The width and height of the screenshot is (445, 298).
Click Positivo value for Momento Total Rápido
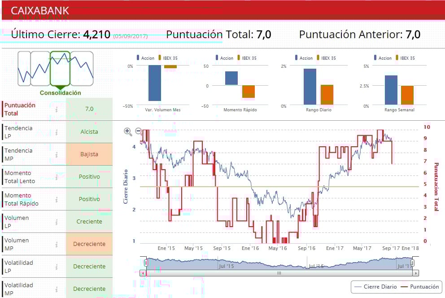[x=89, y=199]
